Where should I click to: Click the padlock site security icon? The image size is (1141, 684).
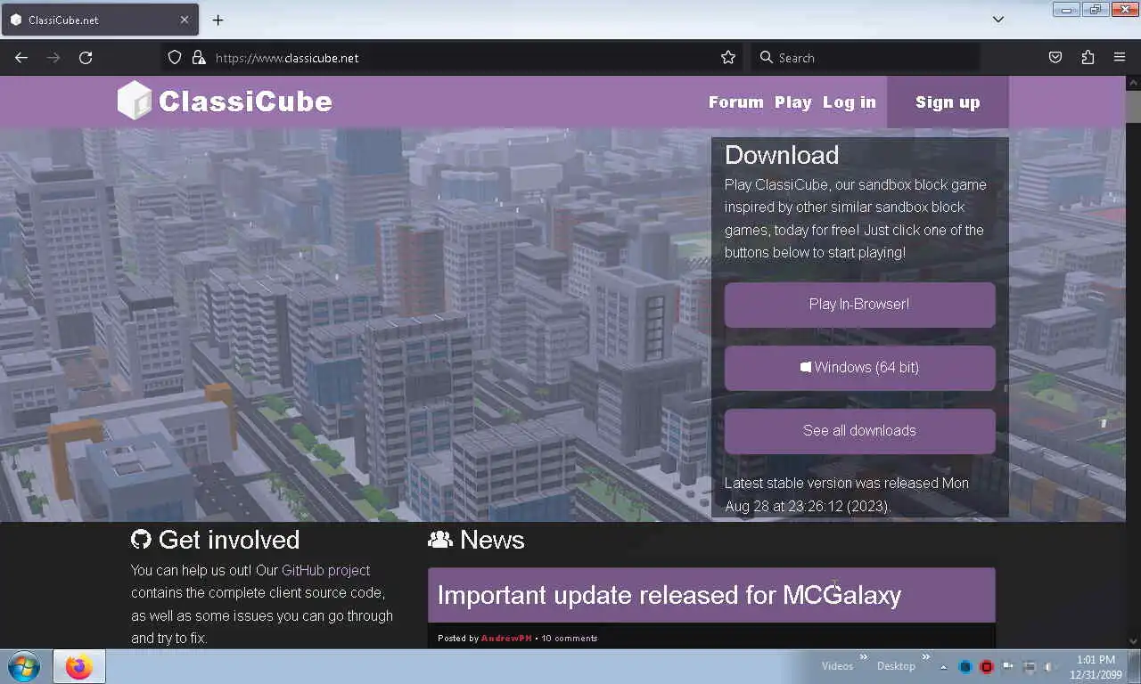(x=198, y=57)
